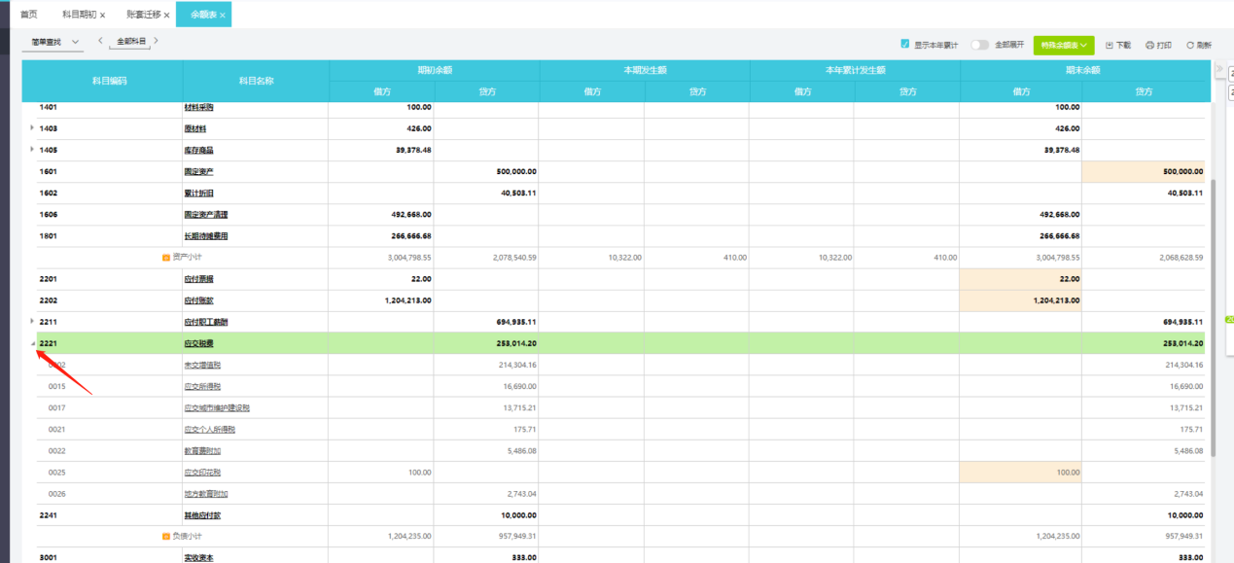1234x563 pixels.
Task: Open the 固定资产 account link
Action: 198,171
